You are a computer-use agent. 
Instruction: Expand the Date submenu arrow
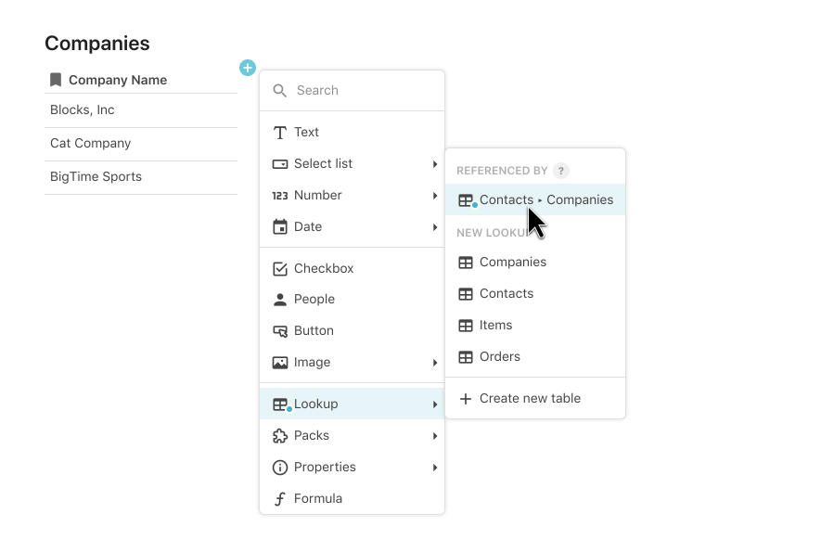tap(434, 227)
